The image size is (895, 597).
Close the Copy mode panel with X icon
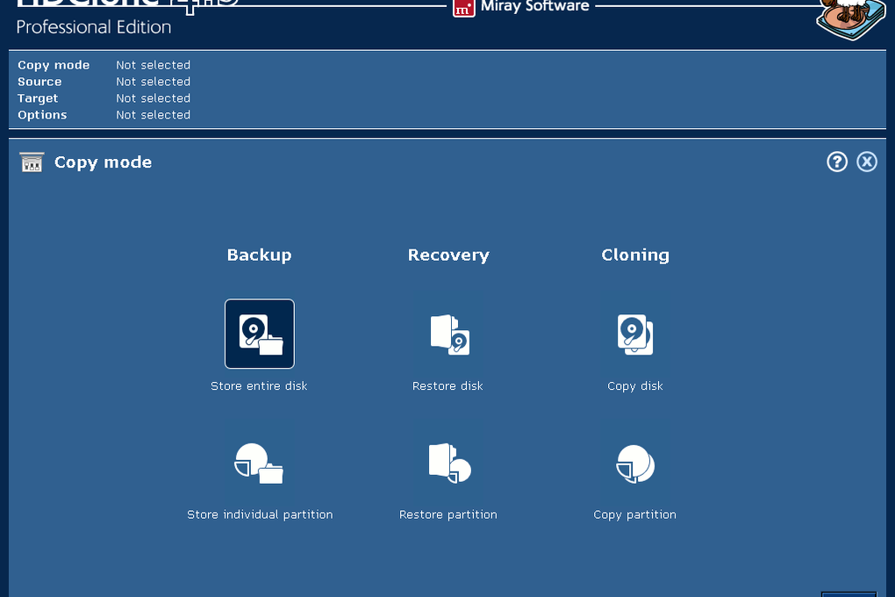[x=866, y=162]
